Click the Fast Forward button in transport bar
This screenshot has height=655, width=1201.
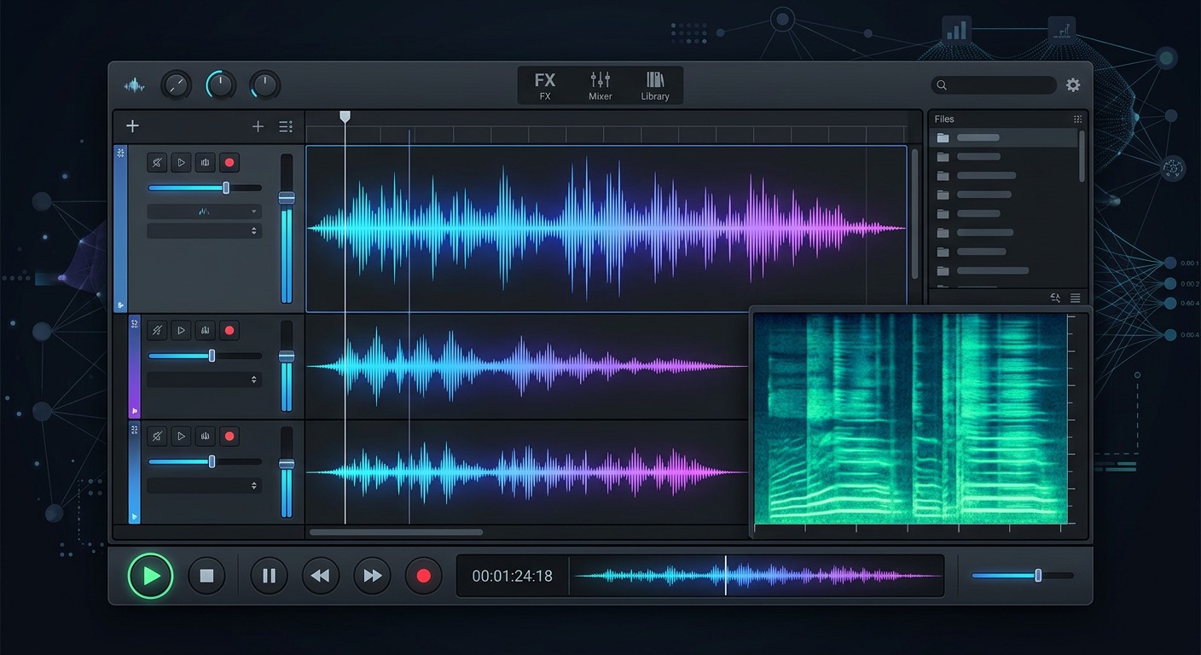coord(372,576)
